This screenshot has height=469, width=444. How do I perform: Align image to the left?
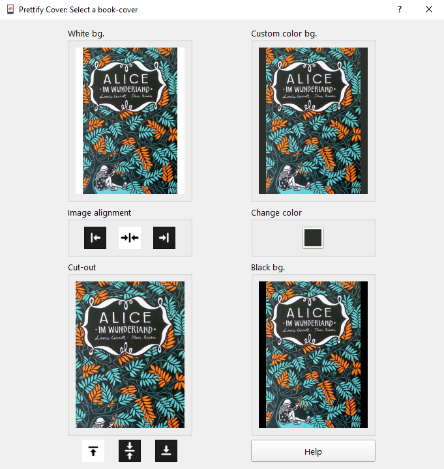(x=95, y=238)
